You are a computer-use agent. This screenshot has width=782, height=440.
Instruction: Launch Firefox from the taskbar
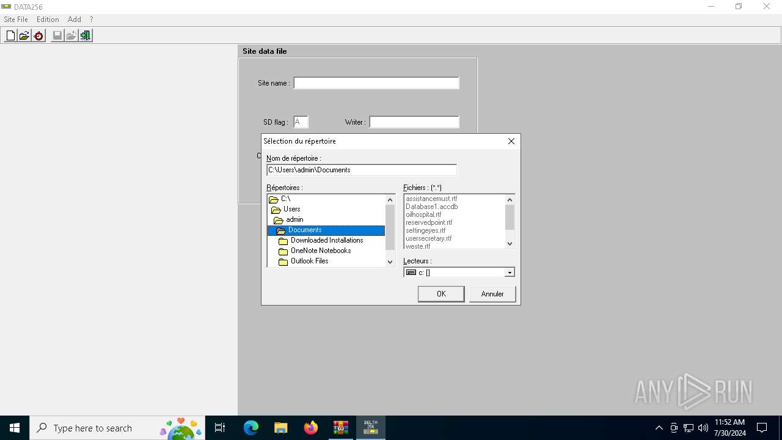311,428
